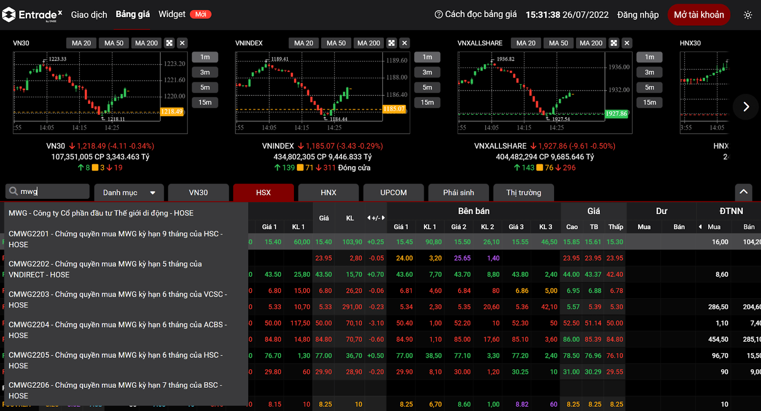
Task: Expand the VNINDEX chart to fullscreen
Action: 391,43
